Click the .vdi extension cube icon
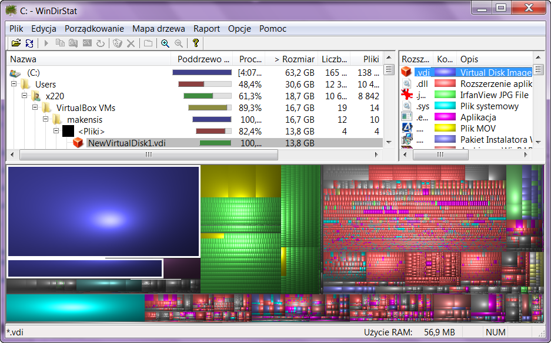 [406, 72]
